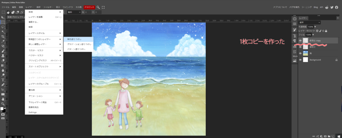Hide the Background layer eye icon
The height and width of the screenshot is (138, 342).
click(300, 60)
